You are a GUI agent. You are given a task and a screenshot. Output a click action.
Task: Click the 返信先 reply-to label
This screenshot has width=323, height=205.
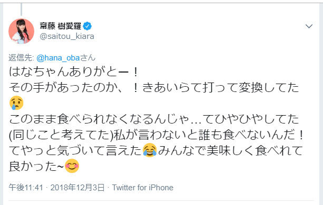click(21, 58)
